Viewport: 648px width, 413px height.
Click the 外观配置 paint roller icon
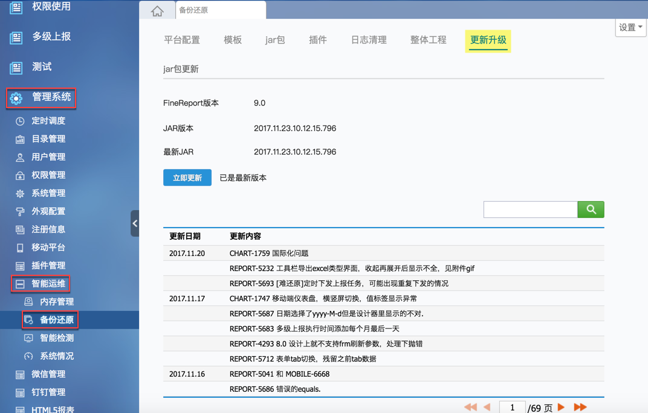[x=20, y=212]
